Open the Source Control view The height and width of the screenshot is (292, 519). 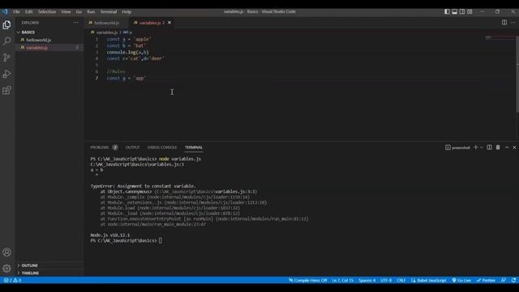tap(6, 58)
